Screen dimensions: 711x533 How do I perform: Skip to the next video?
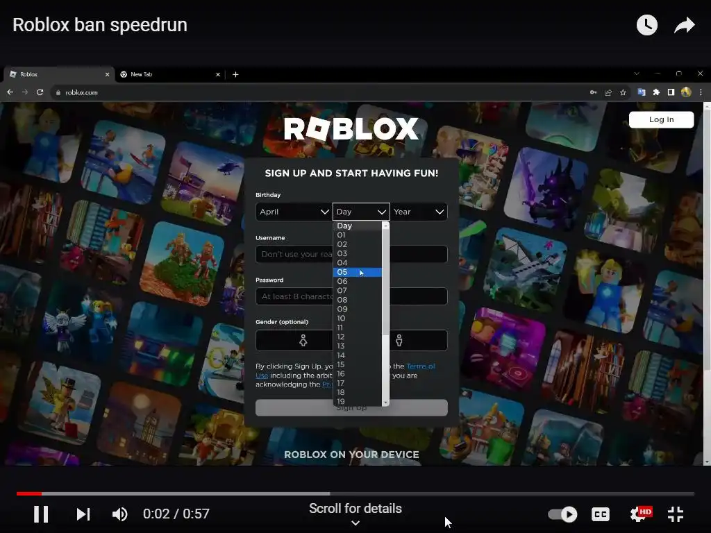point(83,514)
